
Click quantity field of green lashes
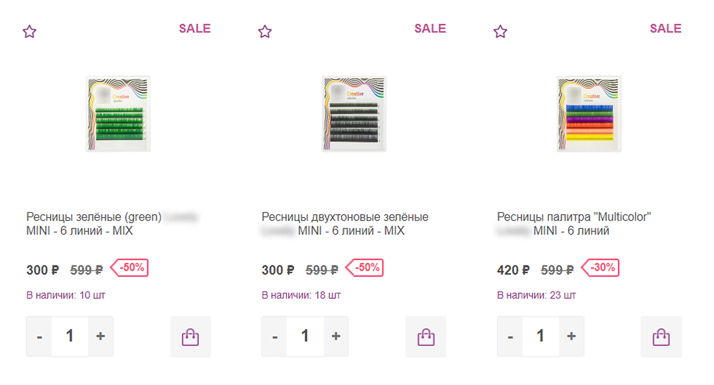pyautogui.click(x=70, y=337)
